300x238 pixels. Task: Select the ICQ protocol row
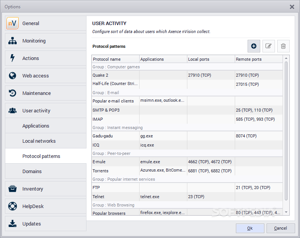tap(187, 145)
